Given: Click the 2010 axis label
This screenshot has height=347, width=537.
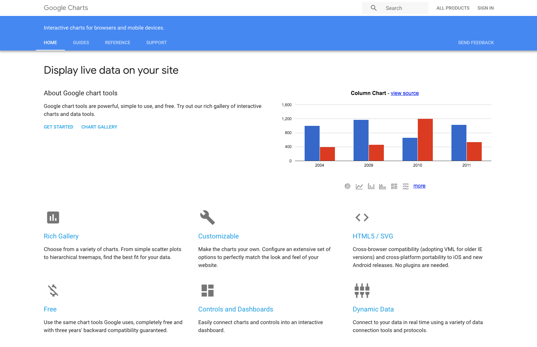Looking at the screenshot, I should point(417,165).
